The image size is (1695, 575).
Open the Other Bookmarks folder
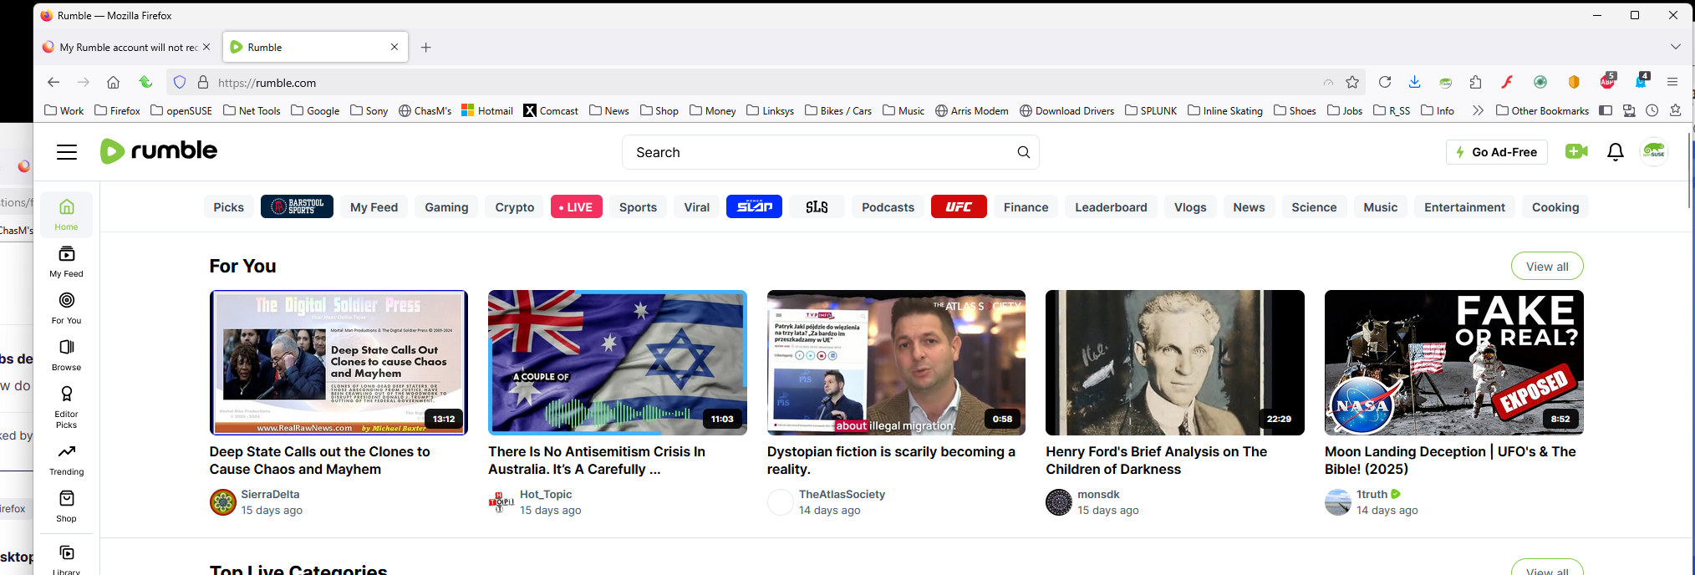click(x=1542, y=110)
